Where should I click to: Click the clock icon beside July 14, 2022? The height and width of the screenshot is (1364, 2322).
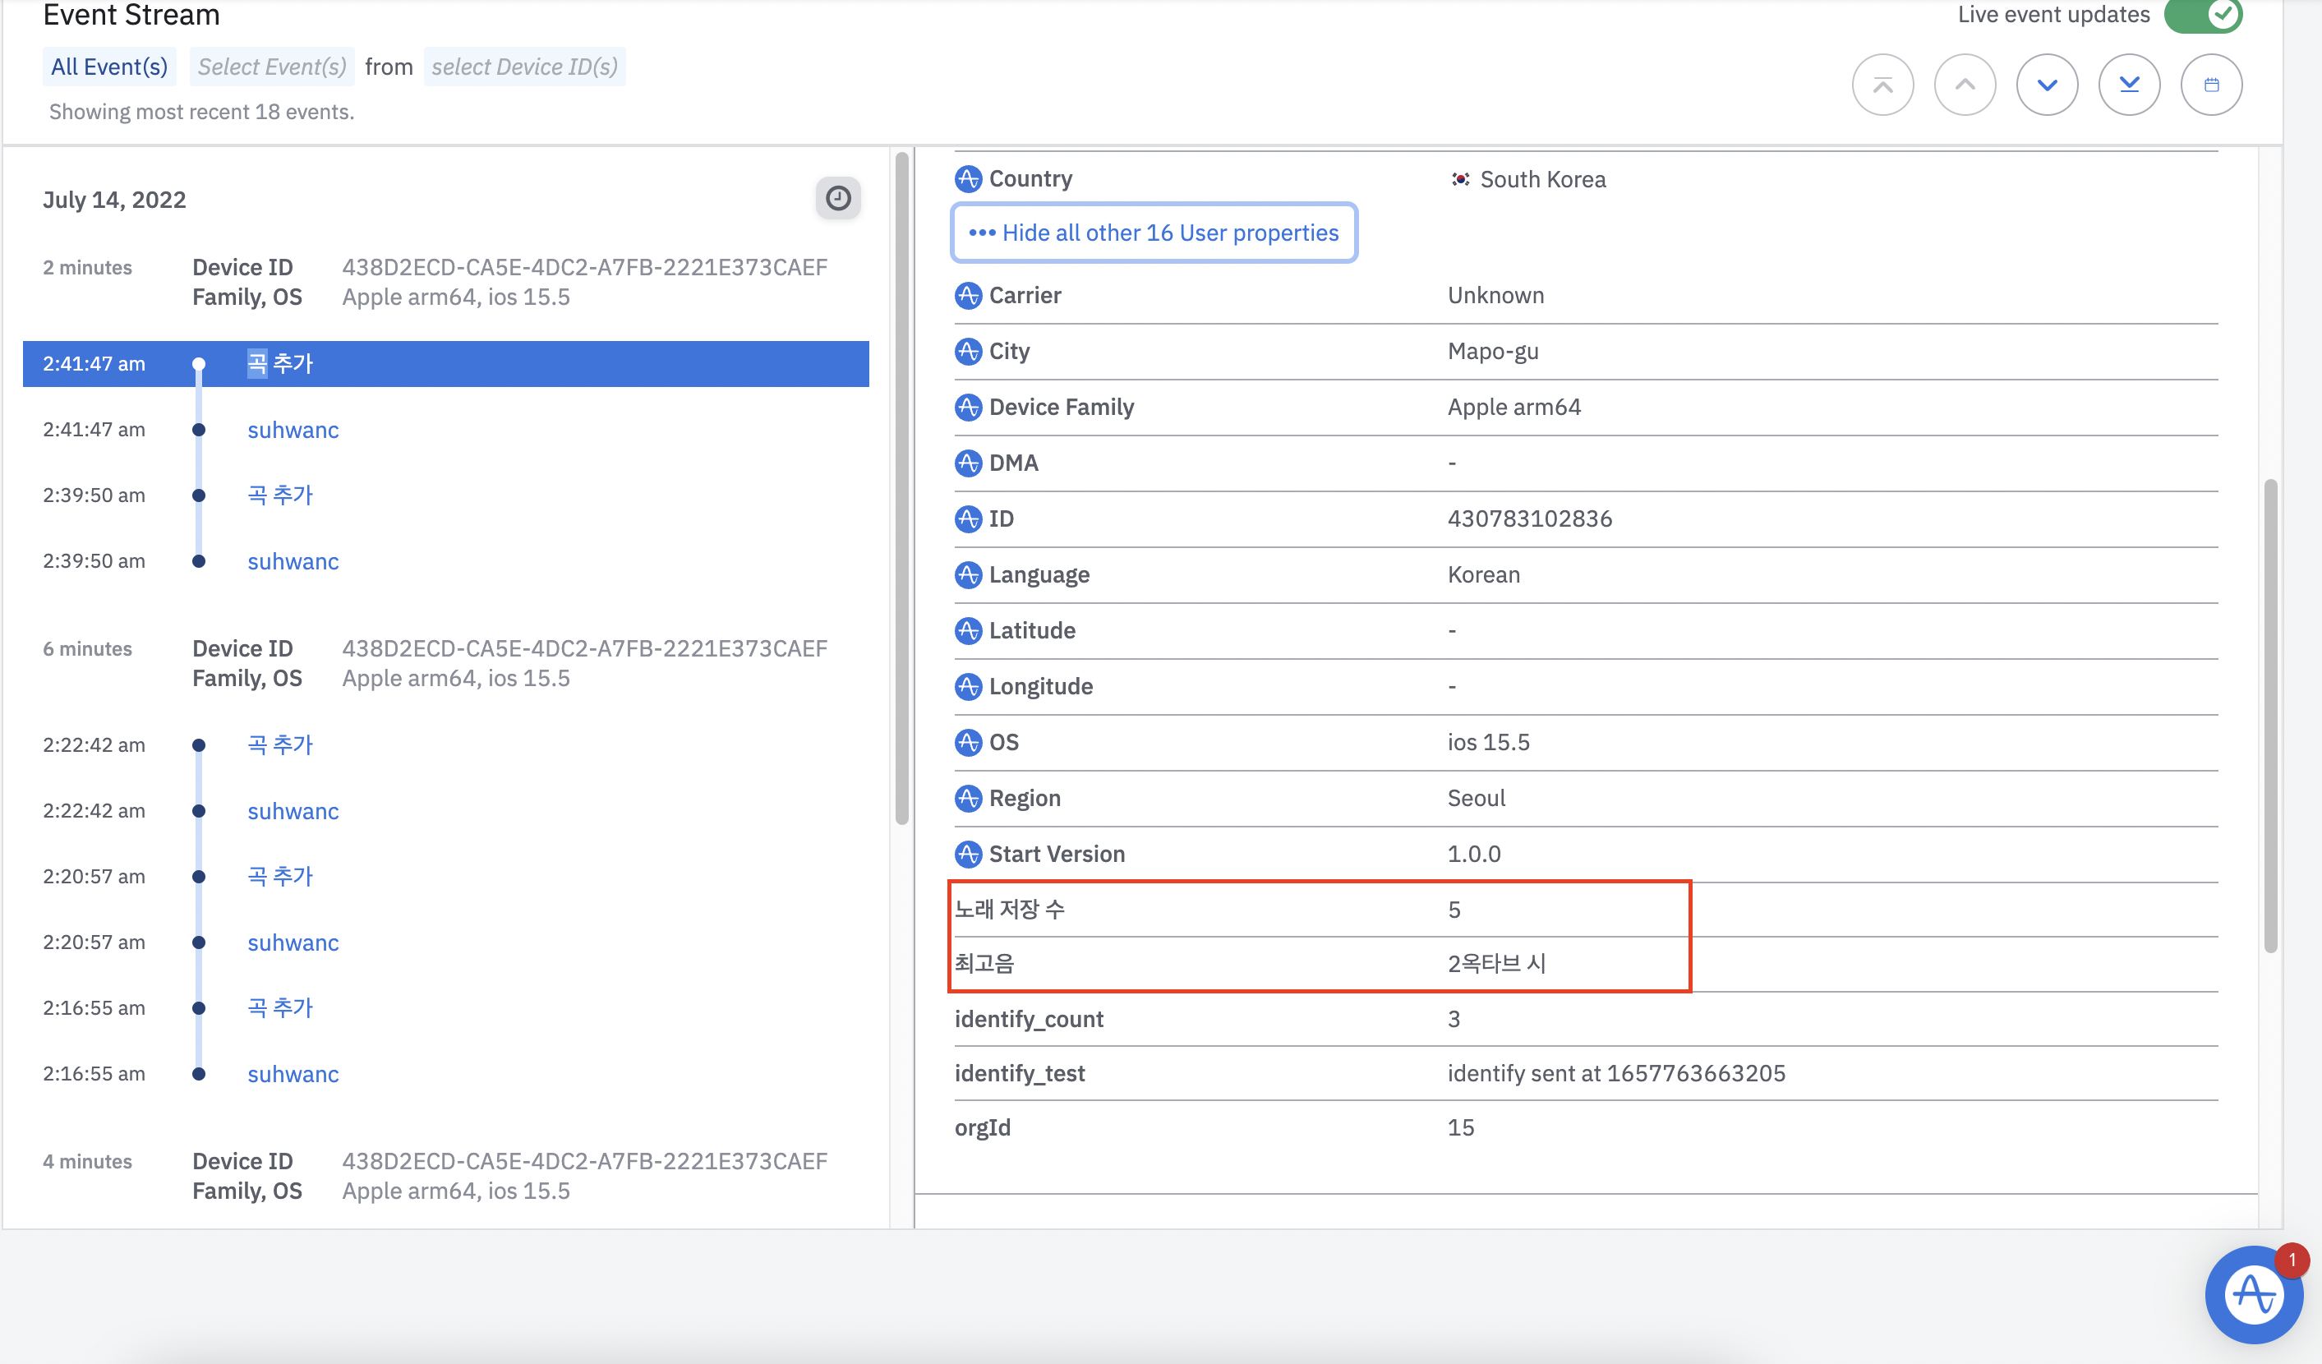(x=837, y=198)
